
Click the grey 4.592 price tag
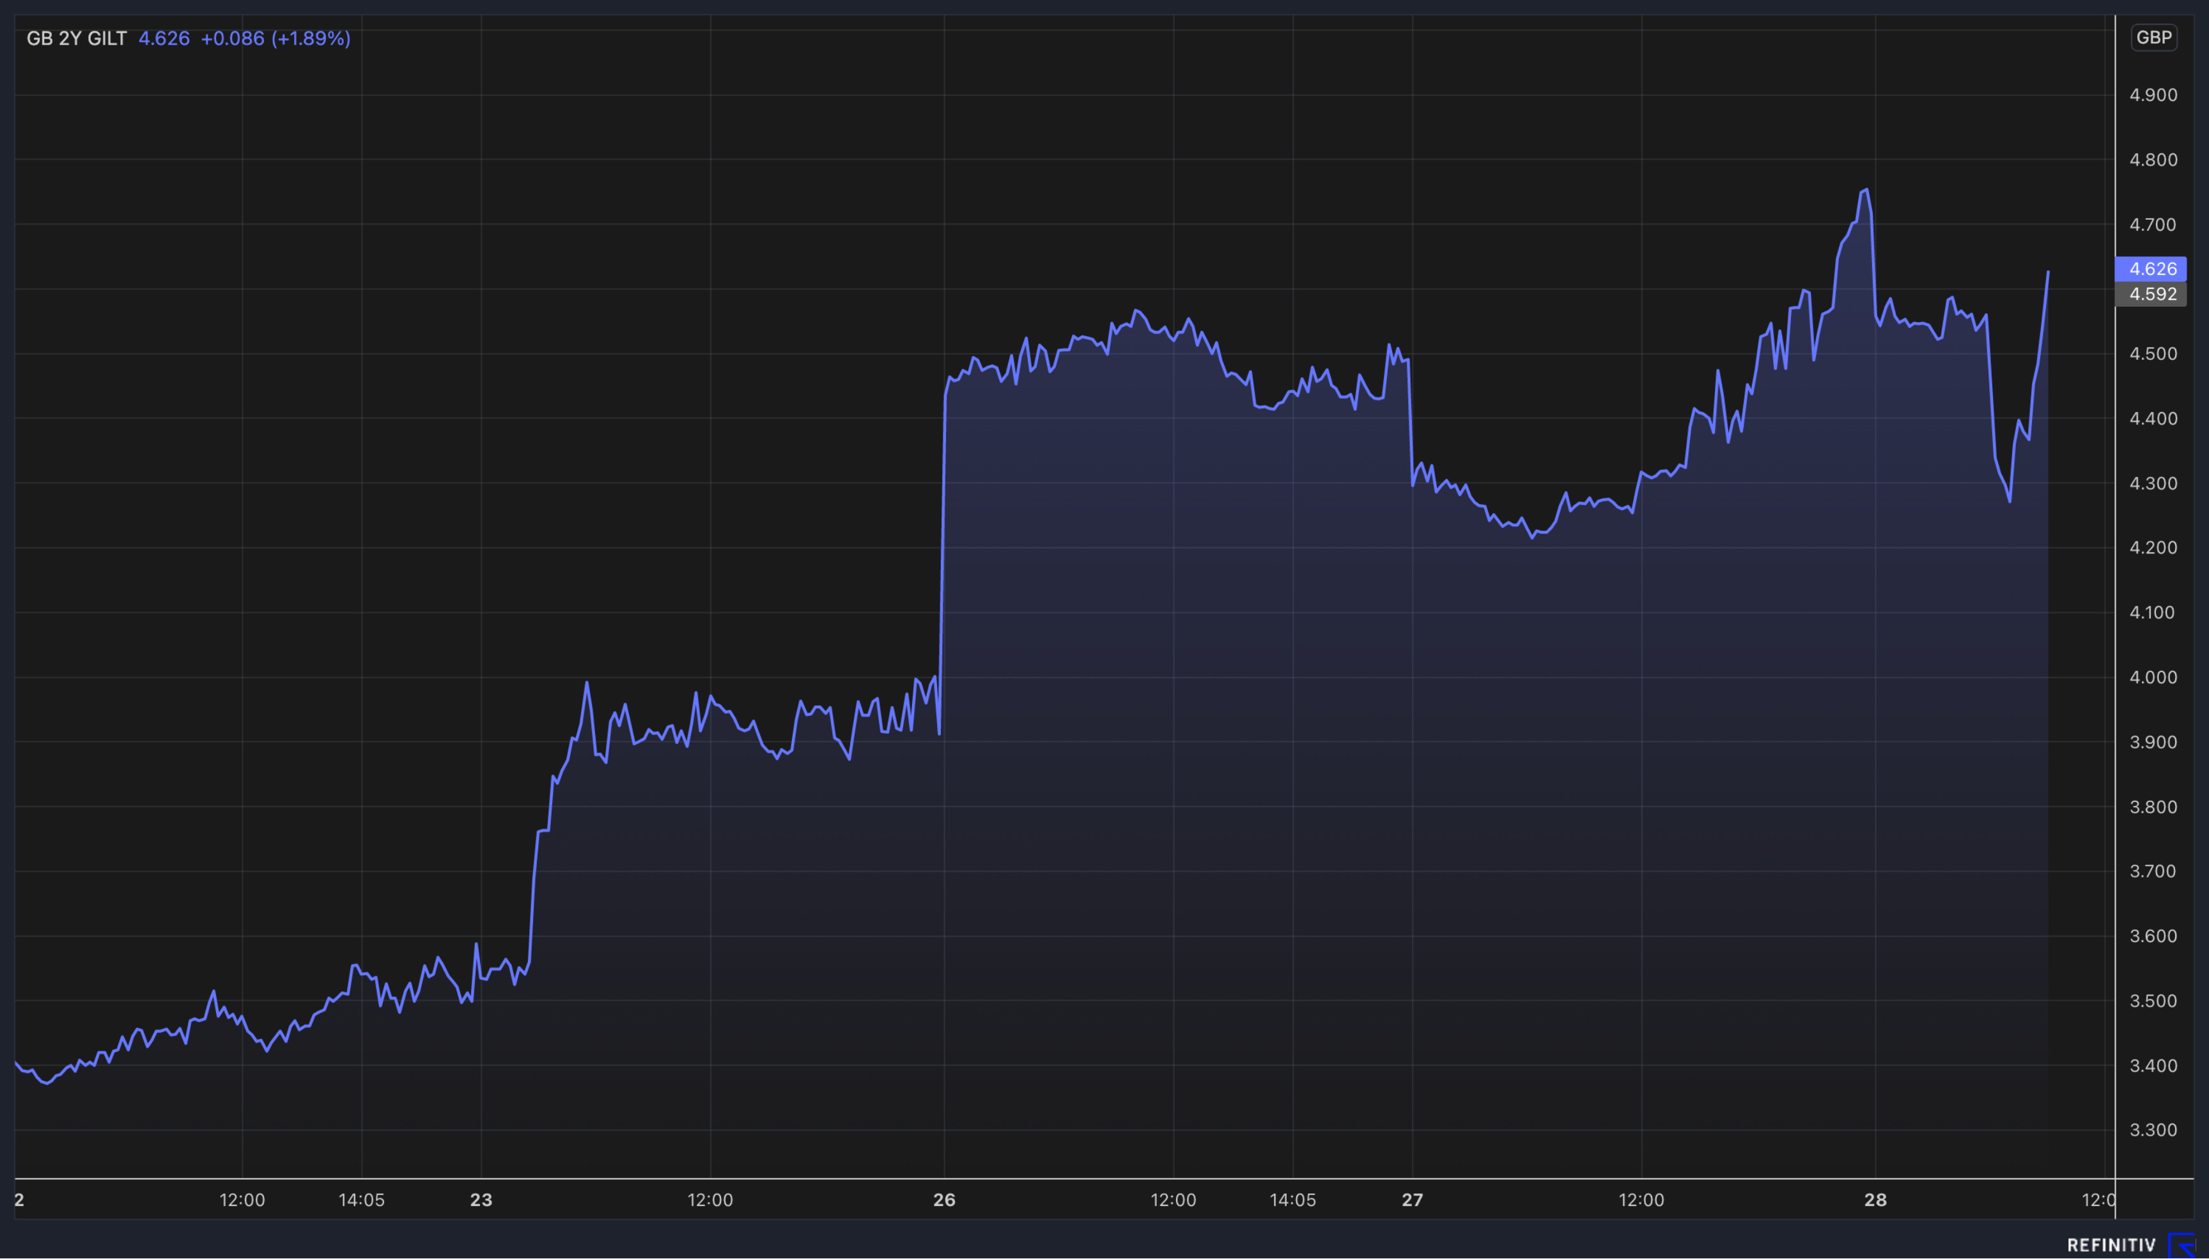coord(2151,294)
